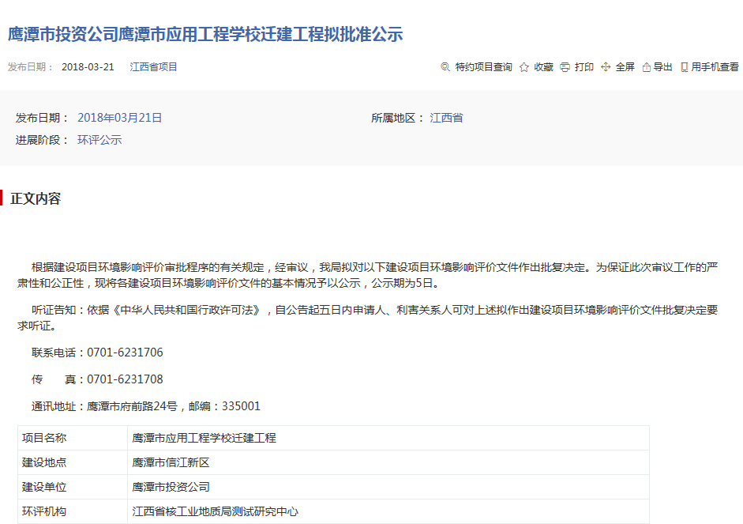Viewport: 743px width, 524px height.
Task: Click the printer icon
Action: click(565, 67)
